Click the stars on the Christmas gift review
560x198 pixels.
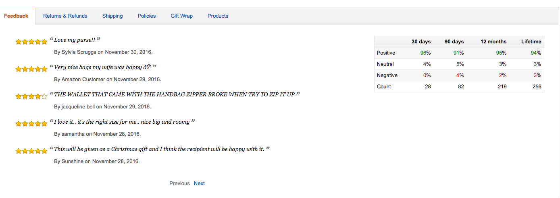coord(31,151)
